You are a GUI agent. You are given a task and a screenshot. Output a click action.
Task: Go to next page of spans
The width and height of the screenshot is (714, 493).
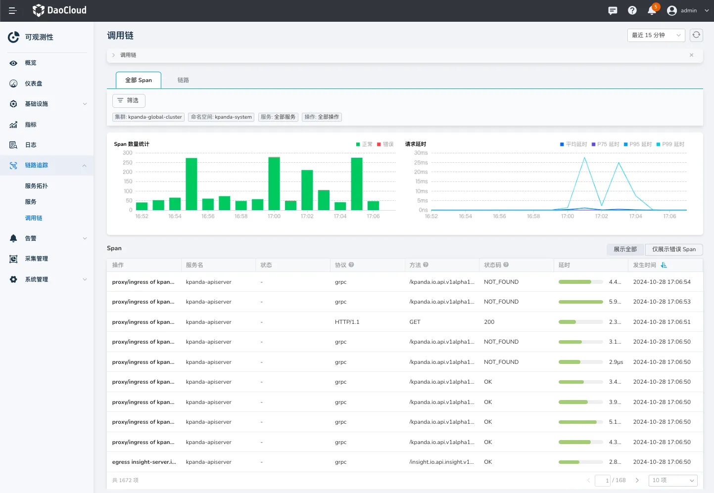pos(637,480)
